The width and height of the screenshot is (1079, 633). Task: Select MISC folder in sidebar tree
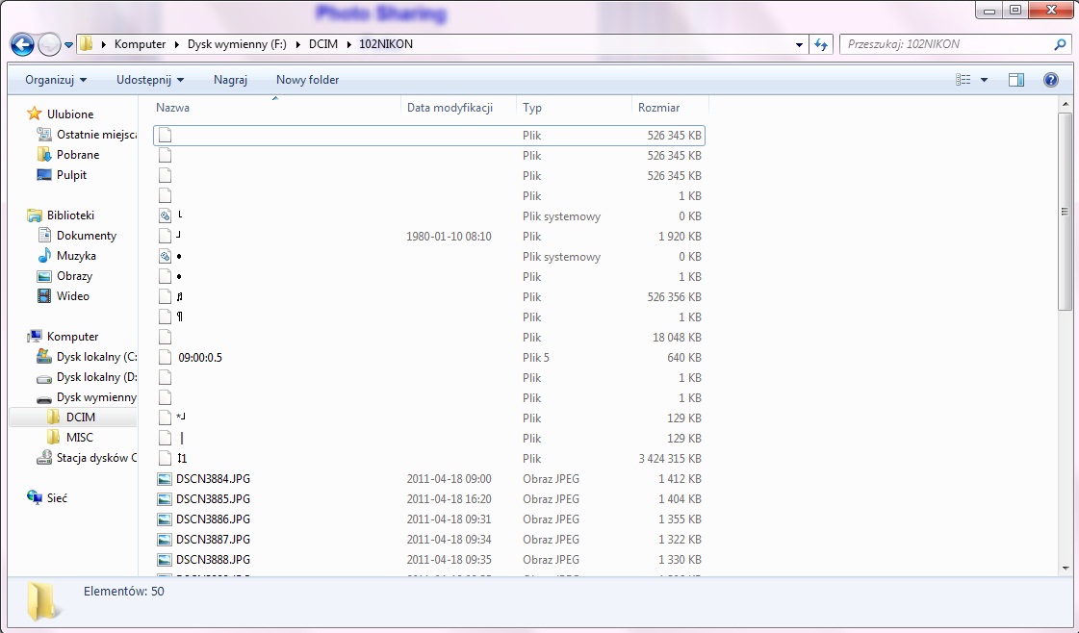click(79, 438)
